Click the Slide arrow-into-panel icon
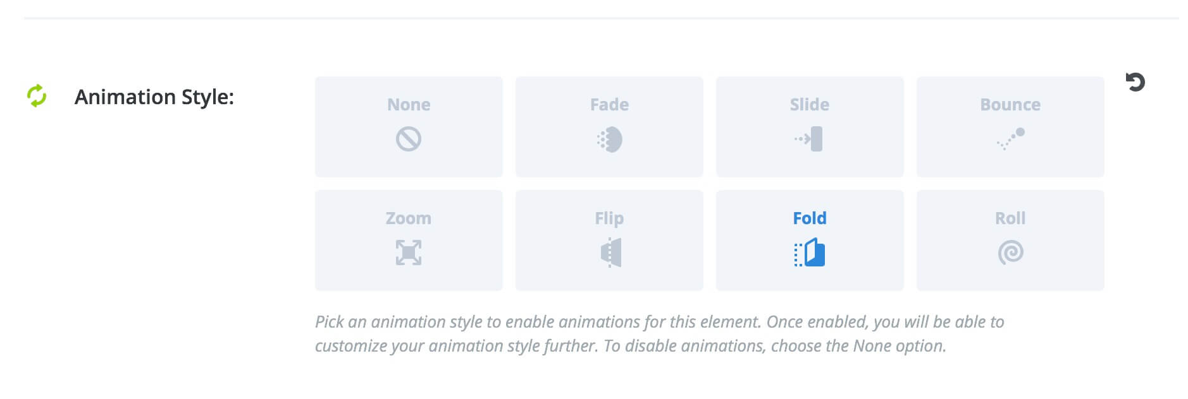The height and width of the screenshot is (399, 1188). [x=809, y=139]
